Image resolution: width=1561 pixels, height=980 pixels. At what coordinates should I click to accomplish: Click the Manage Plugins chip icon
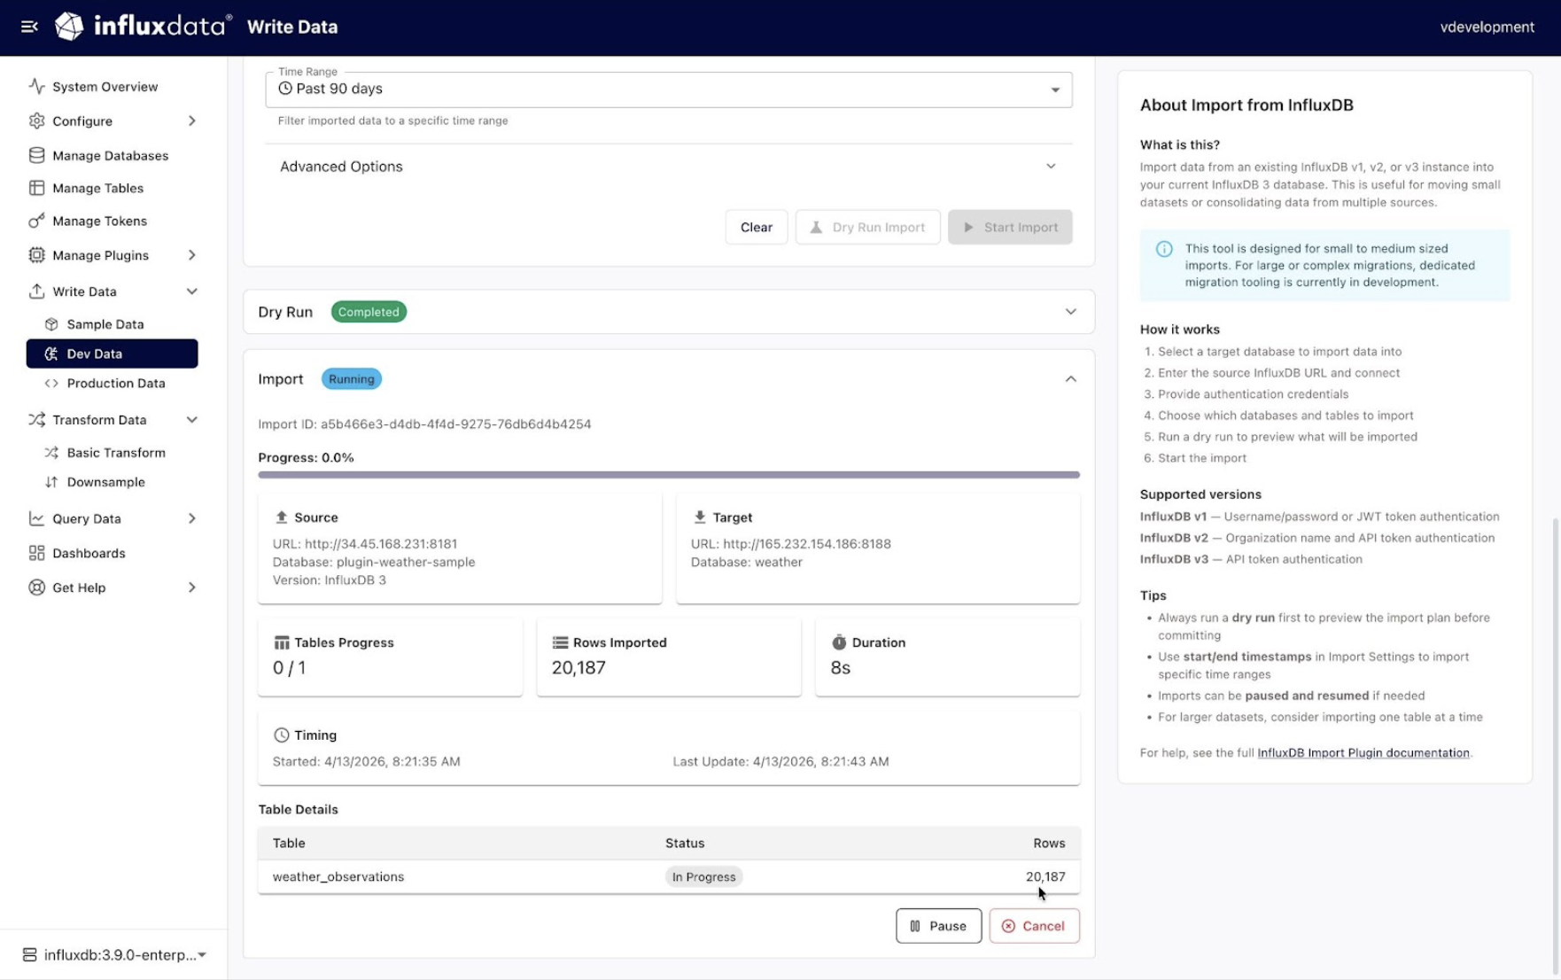(x=36, y=255)
